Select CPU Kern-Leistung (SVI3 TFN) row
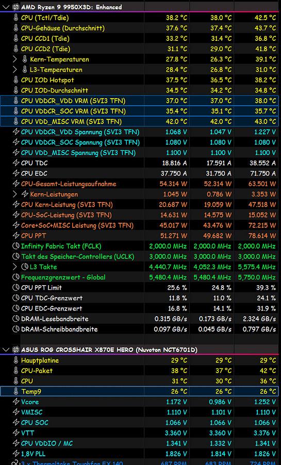Image resolution: width=281 pixels, height=465 pixels. pos(140,205)
